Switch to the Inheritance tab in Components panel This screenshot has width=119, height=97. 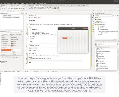point(106,47)
